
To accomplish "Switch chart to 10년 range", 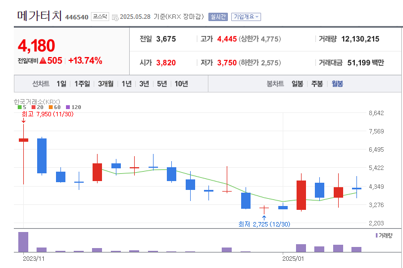I will coord(181,84).
